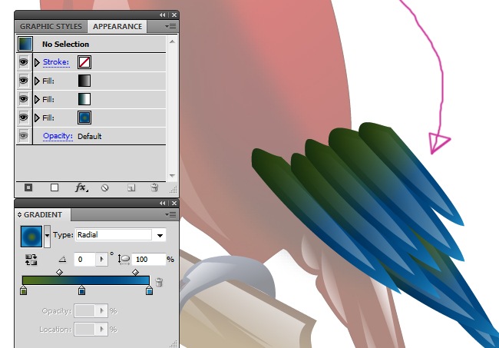Screen dimensions: 499x348
Task: Click the No Selection thumbnail
Action: pos(25,44)
